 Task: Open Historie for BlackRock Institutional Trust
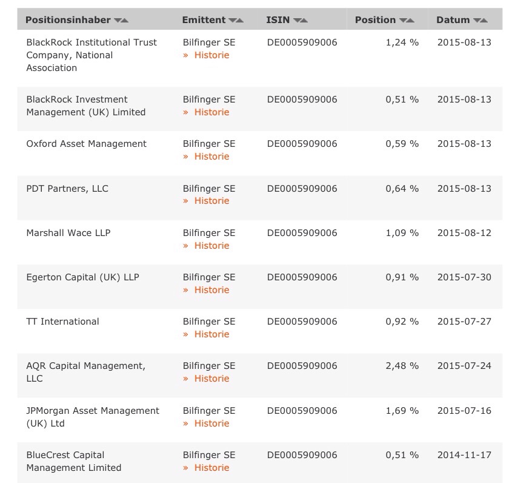(x=211, y=55)
